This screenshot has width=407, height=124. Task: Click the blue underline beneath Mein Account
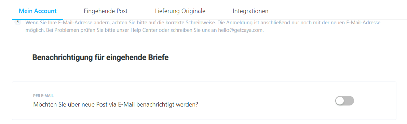[38, 19]
